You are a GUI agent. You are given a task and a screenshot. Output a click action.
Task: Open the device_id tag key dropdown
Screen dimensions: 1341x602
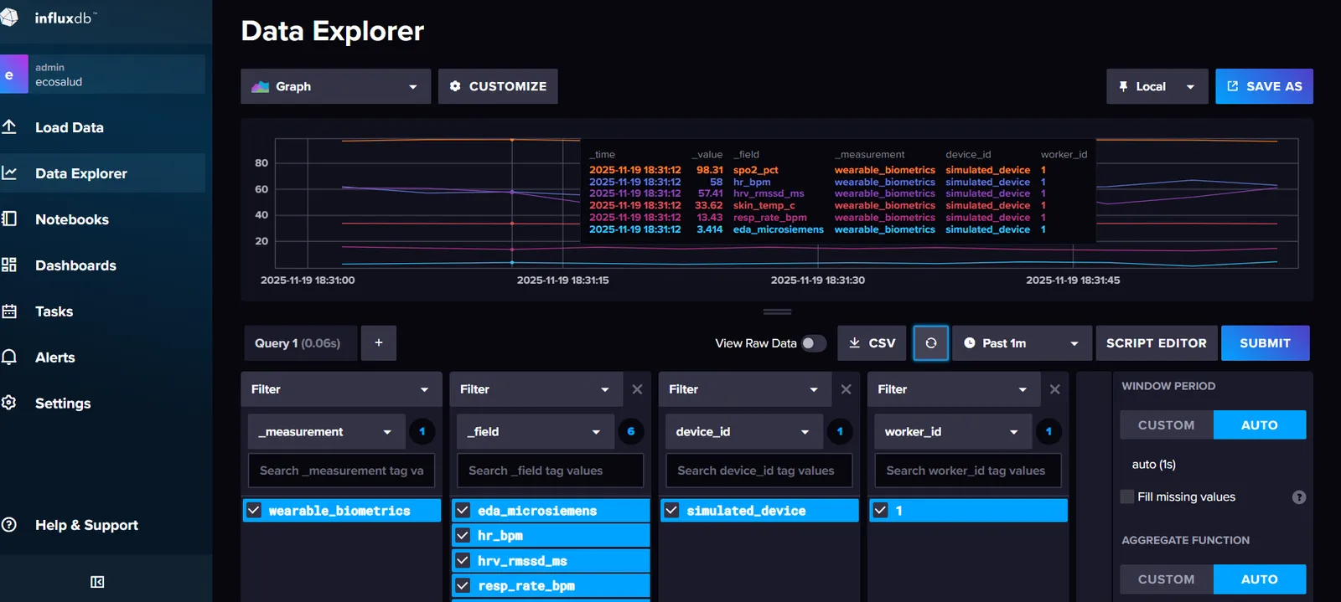pyautogui.click(x=744, y=432)
